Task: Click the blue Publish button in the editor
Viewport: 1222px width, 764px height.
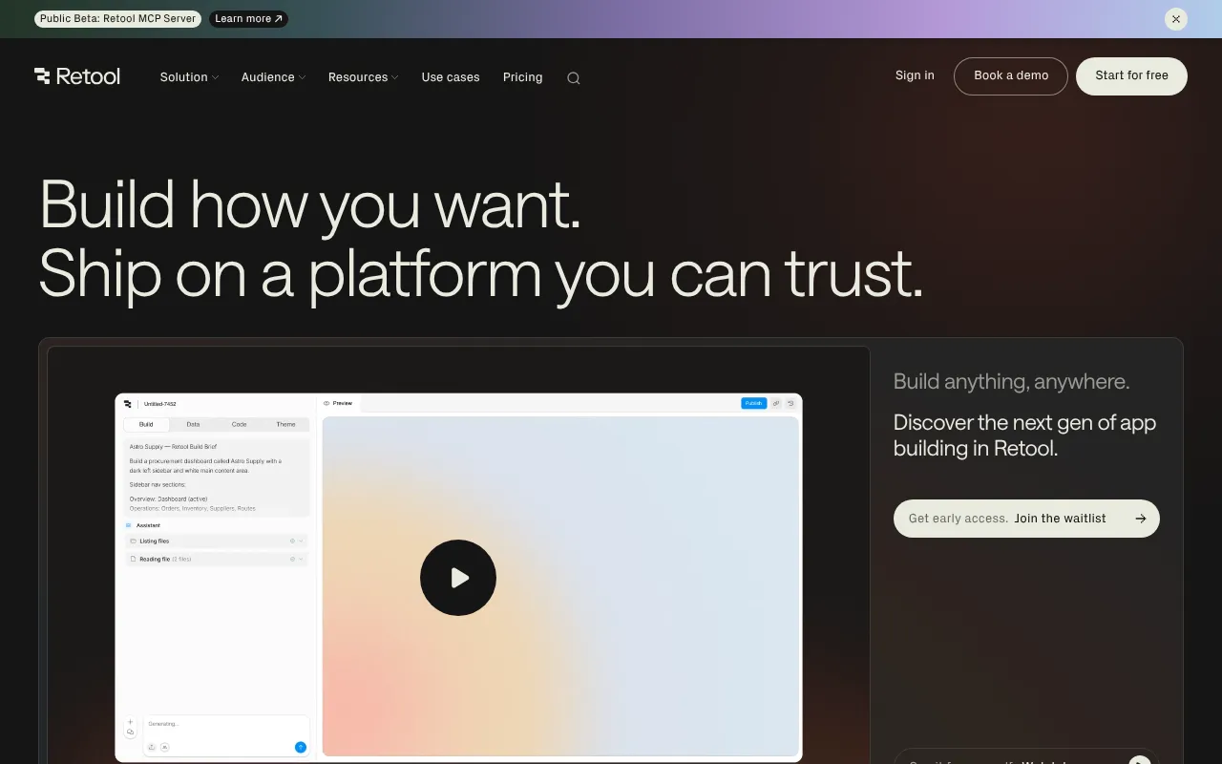Action: pyautogui.click(x=753, y=403)
